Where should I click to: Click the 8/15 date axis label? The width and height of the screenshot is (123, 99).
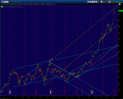pyautogui.click(x=22, y=97)
